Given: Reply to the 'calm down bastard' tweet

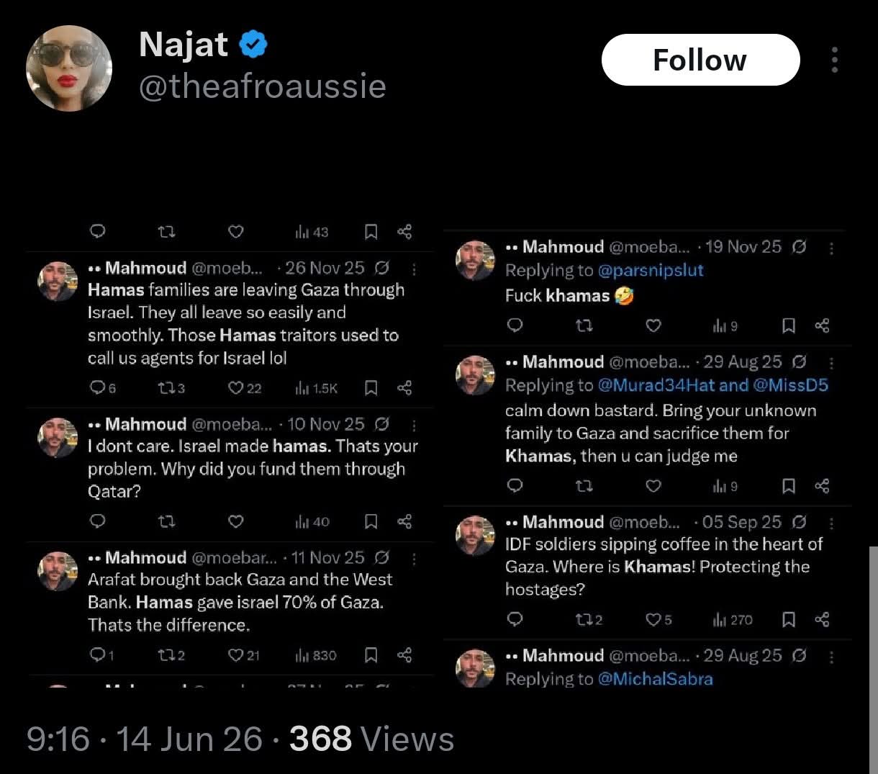Looking at the screenshot, I should 515,486.
